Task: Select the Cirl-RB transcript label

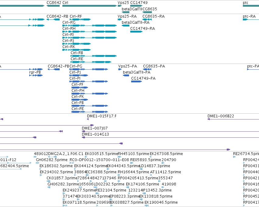Action: click(77, 53)
